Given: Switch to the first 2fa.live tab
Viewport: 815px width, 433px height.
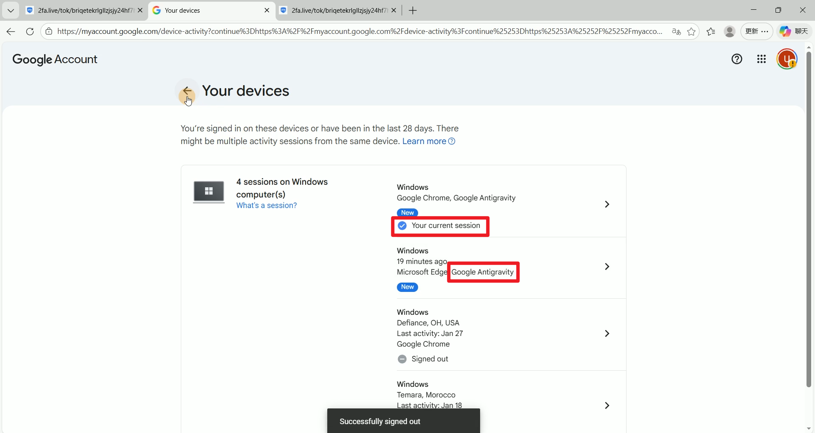Looking at the screenshot, I should [x=83, y=11].
